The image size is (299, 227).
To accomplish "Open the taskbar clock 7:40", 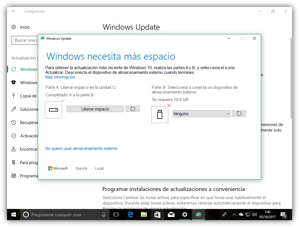I will pyautogui.click(x=267, y=215).
